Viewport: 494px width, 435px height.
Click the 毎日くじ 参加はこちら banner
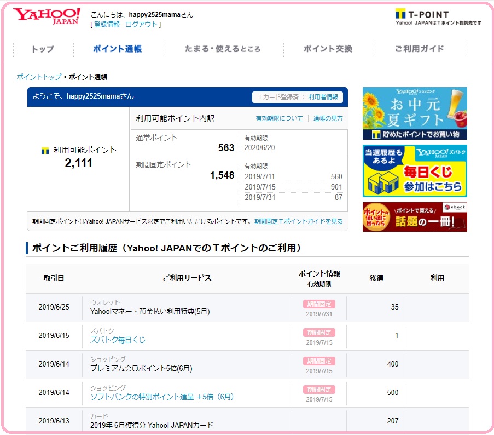415,171
